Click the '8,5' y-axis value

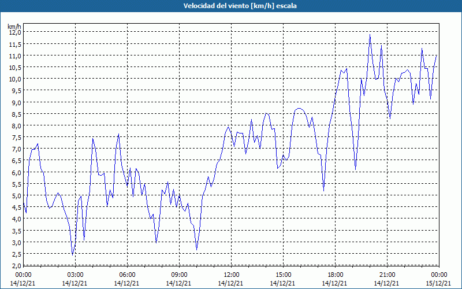[x=17, y=114]
